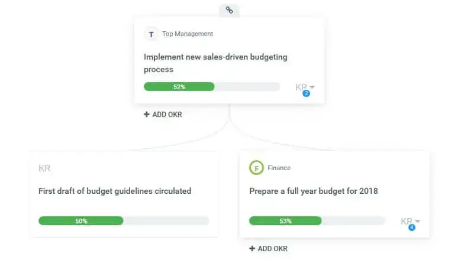Viewport: 461px width, 260px height.
Task: Click the blue badge showing 4 key results
Action: tap(412, 227)
